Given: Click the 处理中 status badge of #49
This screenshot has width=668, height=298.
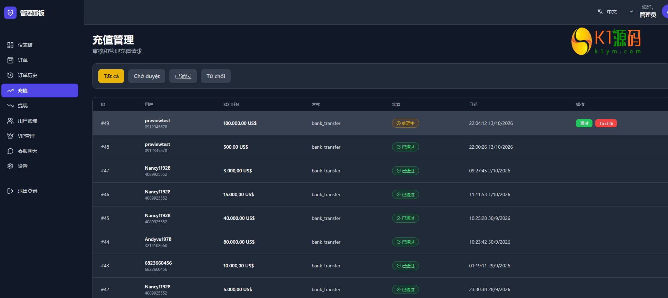Looking at the screenshot, I should (x=406, y=123).
